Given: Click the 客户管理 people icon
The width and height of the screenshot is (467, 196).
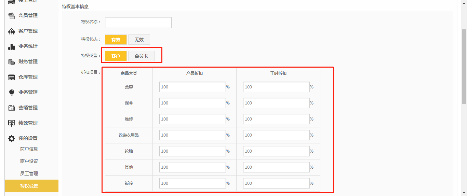Looking at the screenshot, I should click(x=12, y=31).
